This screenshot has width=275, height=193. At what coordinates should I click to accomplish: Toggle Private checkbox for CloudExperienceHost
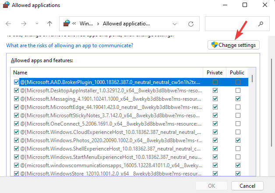point(215,132)
